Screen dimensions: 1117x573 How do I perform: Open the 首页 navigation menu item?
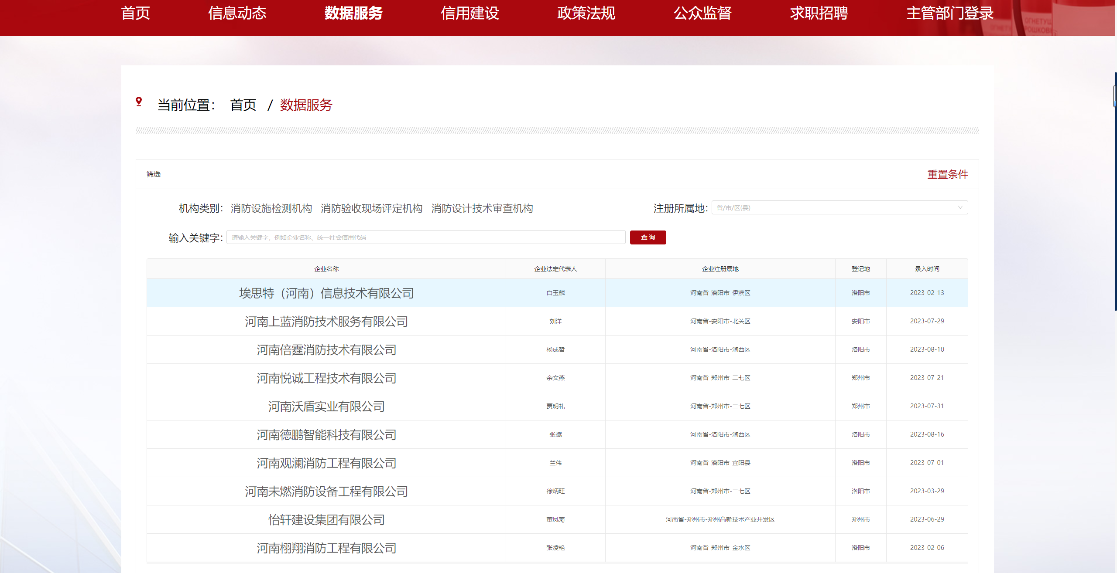(135, 13)
